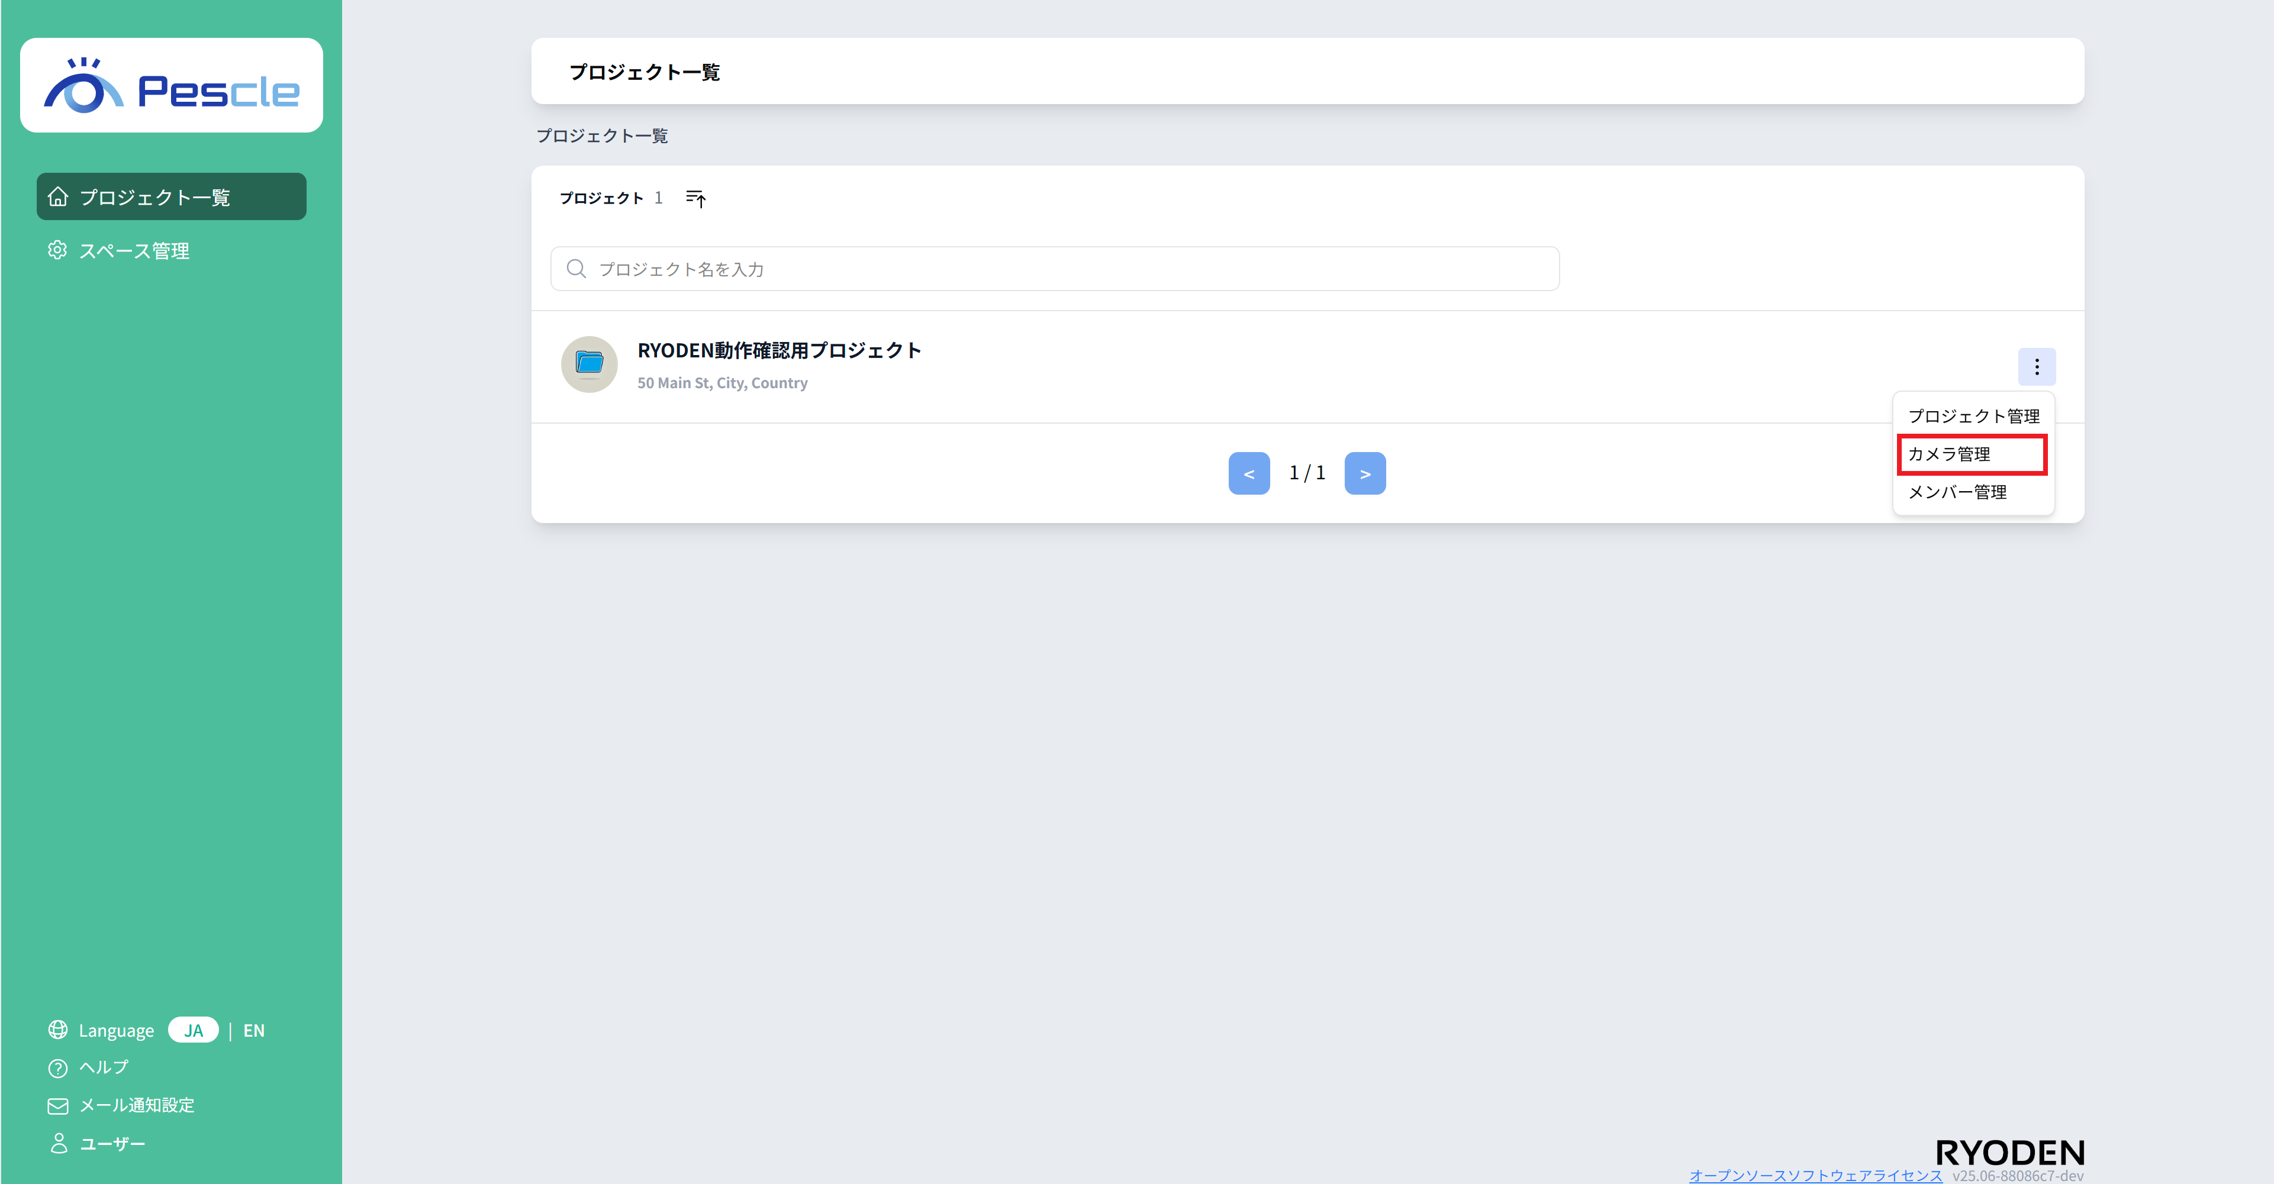
Task: Click the previous page < button
Action: (x=1248, y=473)
